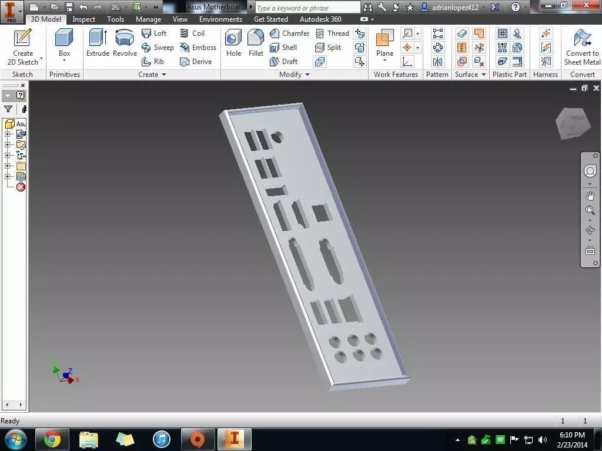The image size is (602, 451).
Task: Expand the first browser tree node
Action: 7,134
